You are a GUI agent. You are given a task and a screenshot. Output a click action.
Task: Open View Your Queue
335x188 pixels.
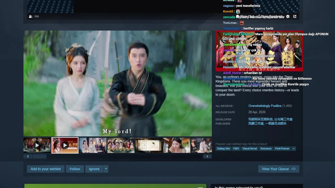[x=278, y=169]
